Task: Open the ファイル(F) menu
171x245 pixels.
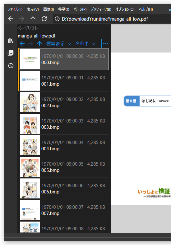Action: (15, 9)
